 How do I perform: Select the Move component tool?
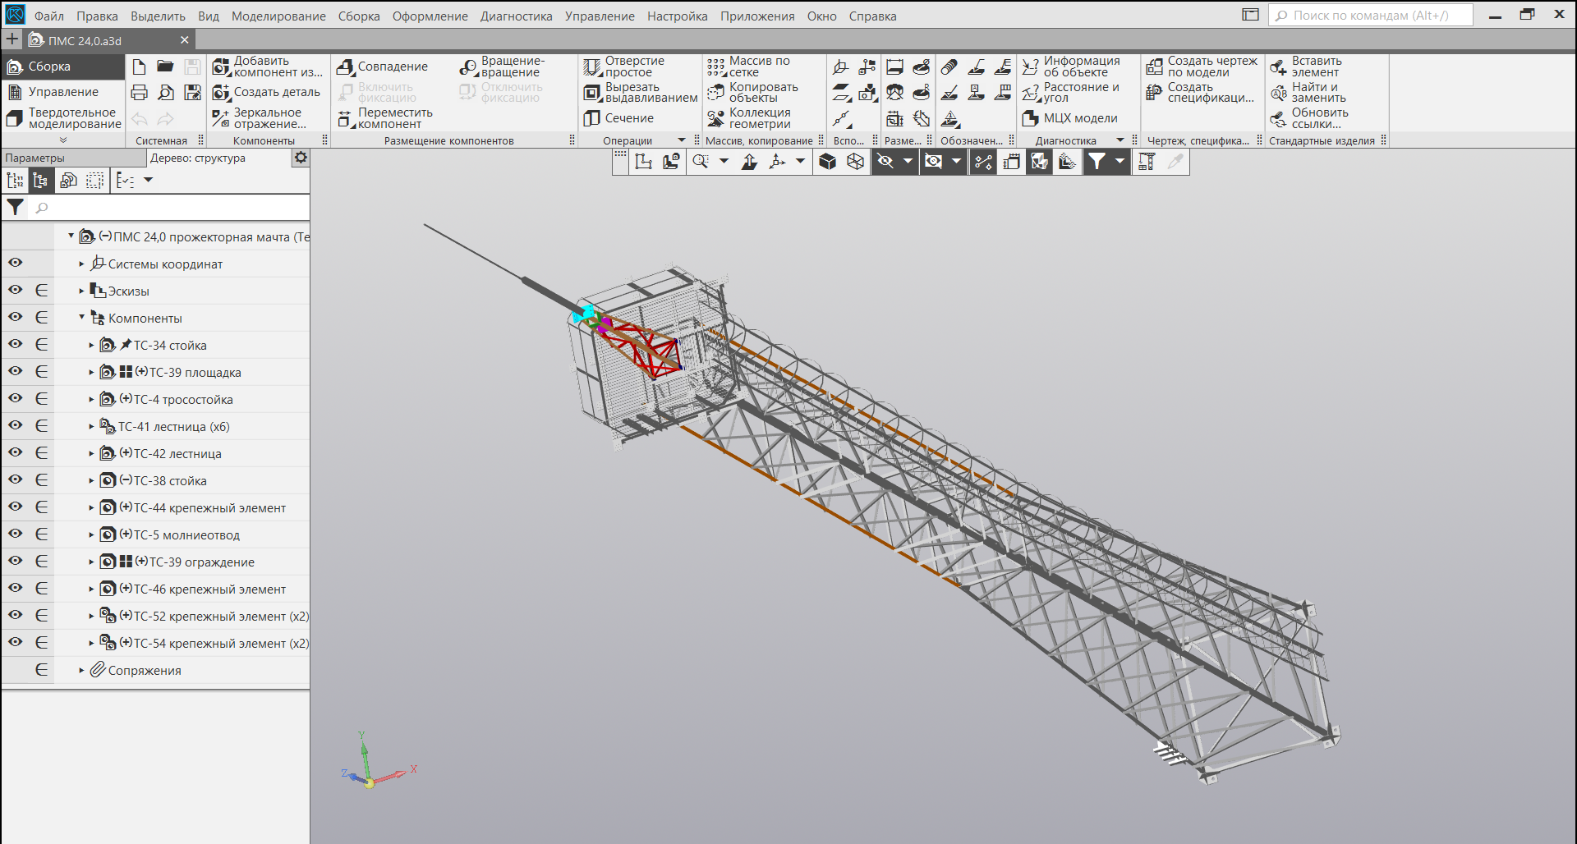pyautogui.click(x=384, y=118)
